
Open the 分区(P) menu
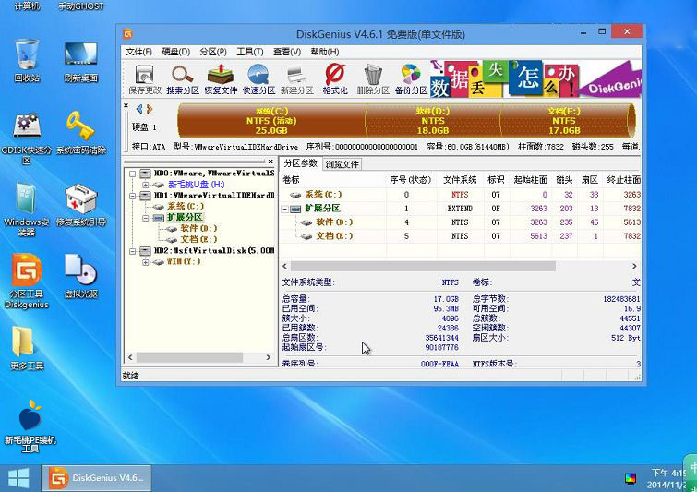213,52
